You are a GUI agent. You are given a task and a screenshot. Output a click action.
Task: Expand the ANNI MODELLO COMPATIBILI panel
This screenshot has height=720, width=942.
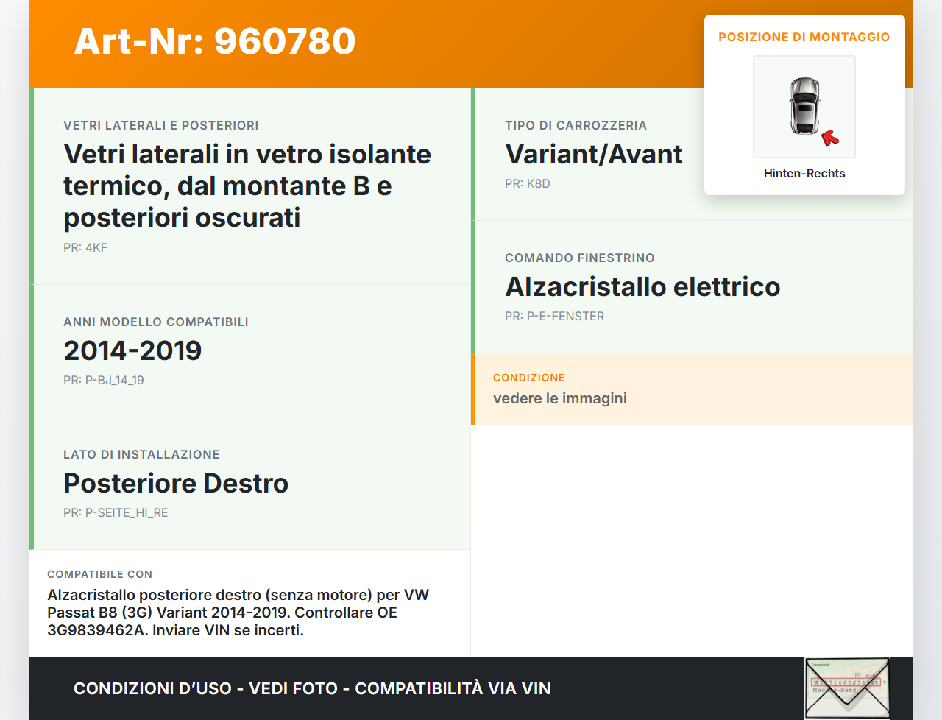[155, 322]
